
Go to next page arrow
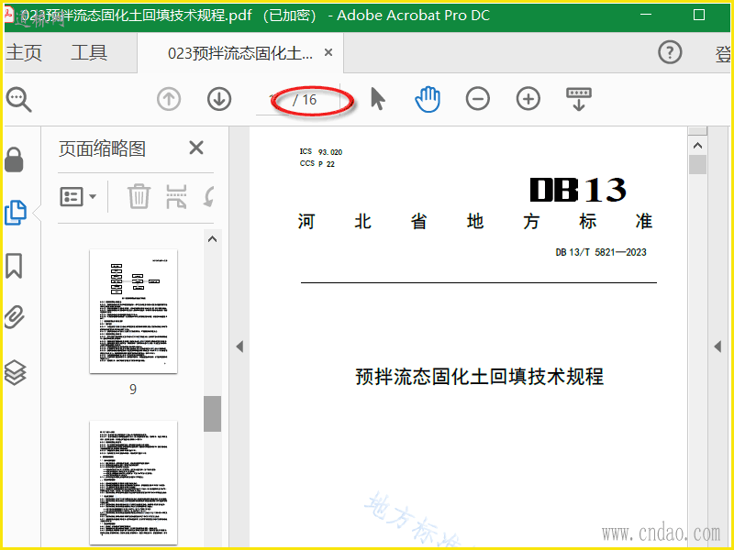point(219,99)
